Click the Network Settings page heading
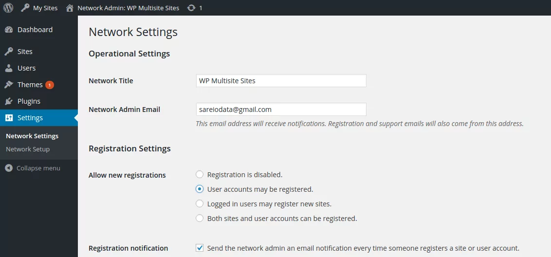The image size is (551, 257). (x=133, y=32)
